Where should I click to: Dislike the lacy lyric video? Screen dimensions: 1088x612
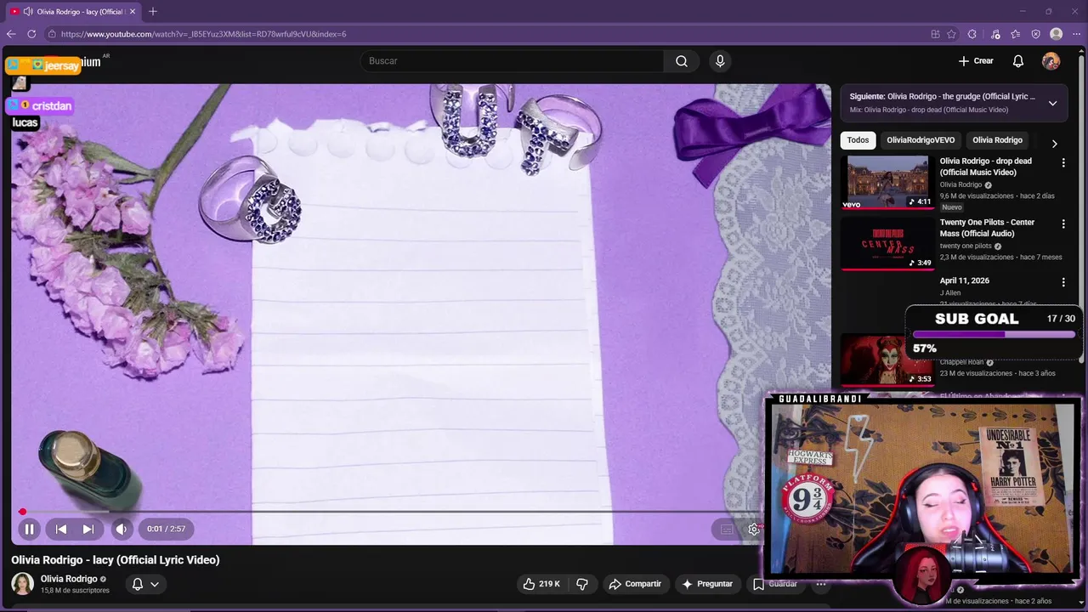[582, 584]
